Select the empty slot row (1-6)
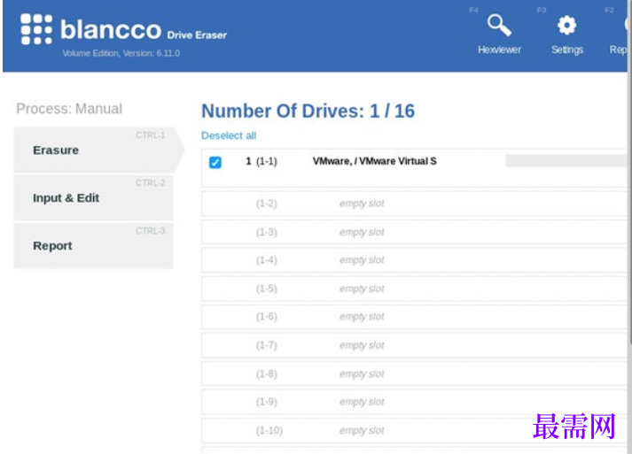This screenshot has height=454, width=632. [x=414, y=317]
